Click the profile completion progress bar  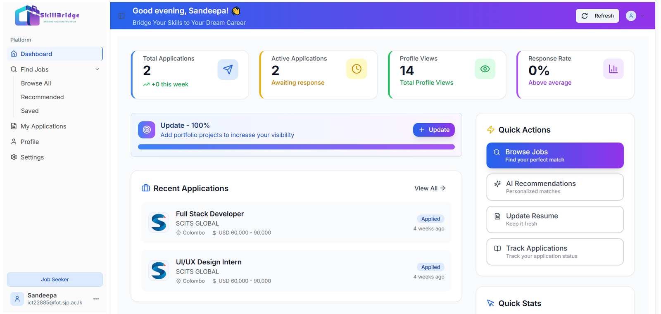point(296,147)
